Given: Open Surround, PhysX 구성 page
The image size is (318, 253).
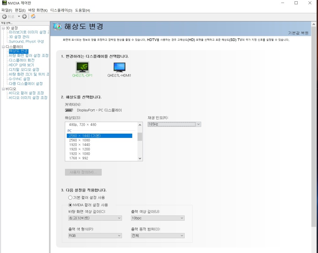Looking at the screenshot, I should 26,42.
